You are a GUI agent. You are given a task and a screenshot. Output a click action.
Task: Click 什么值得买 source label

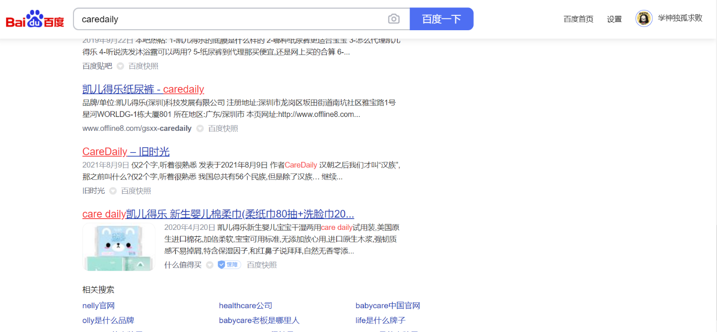coord(183,265)
